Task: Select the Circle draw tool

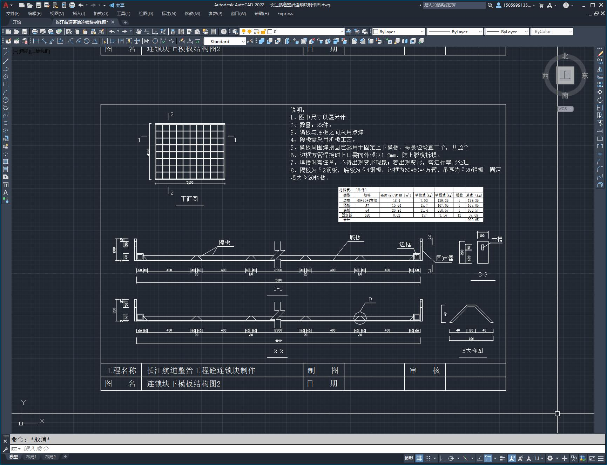Action: pyautogui.click(x=6, y=100)
